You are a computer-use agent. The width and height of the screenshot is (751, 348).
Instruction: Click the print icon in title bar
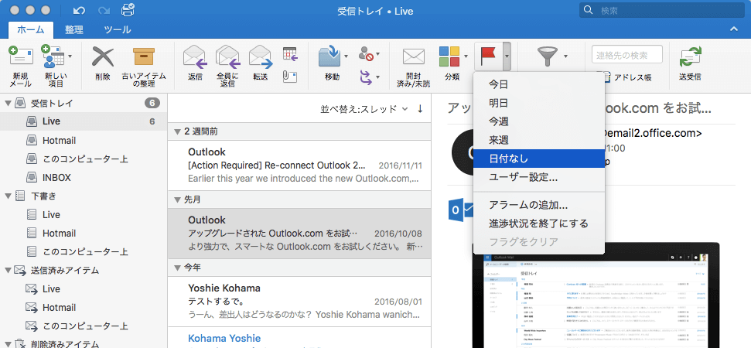pyautogui.click(x=128, y=9)
